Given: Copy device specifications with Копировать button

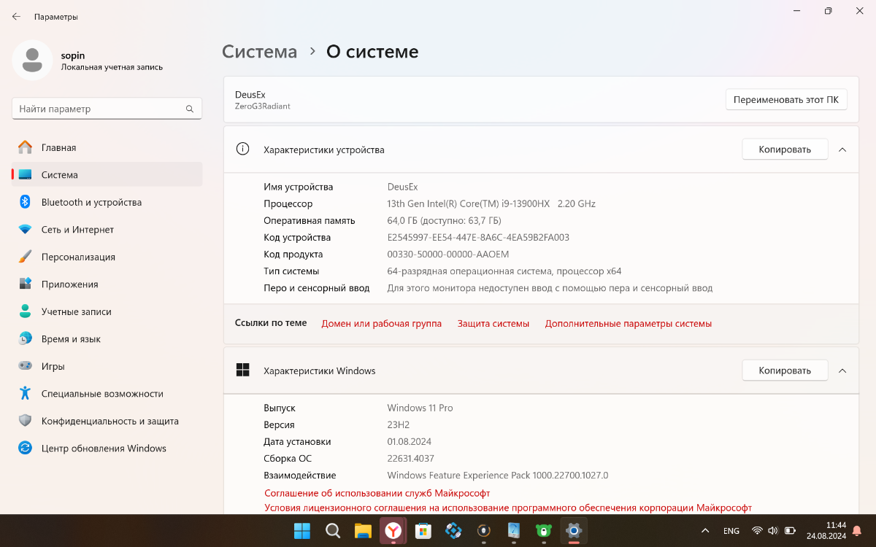Looking at the screenshot, I should [785, 150].
